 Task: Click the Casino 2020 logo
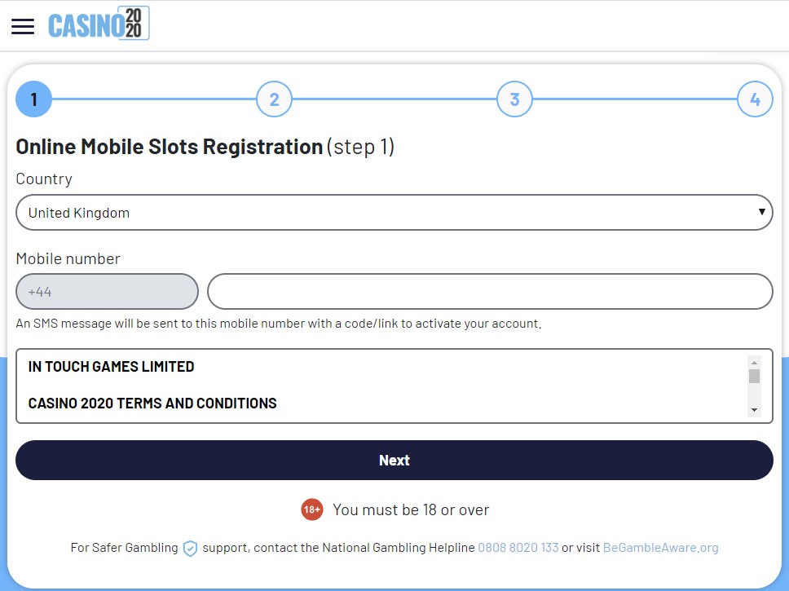tap(99, 23)
